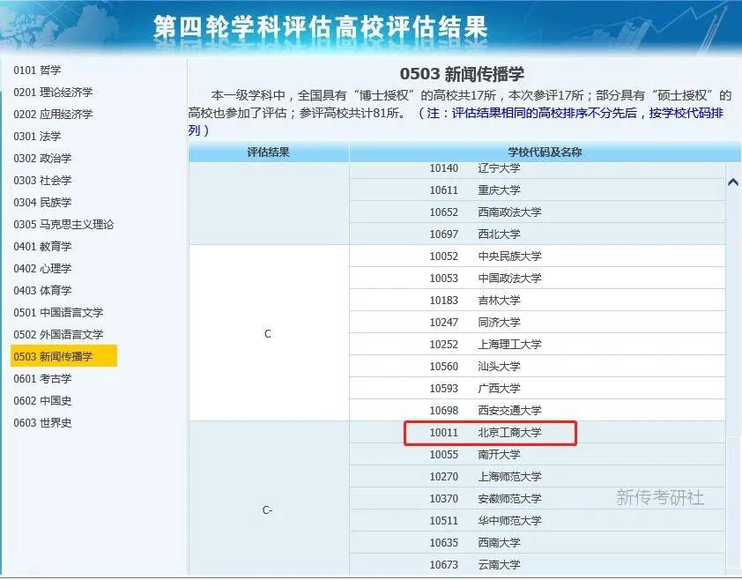Viewport: 742px width, 580px height.
Task: Select the row 10698 西安交通大学
Action: click(537, 410)
